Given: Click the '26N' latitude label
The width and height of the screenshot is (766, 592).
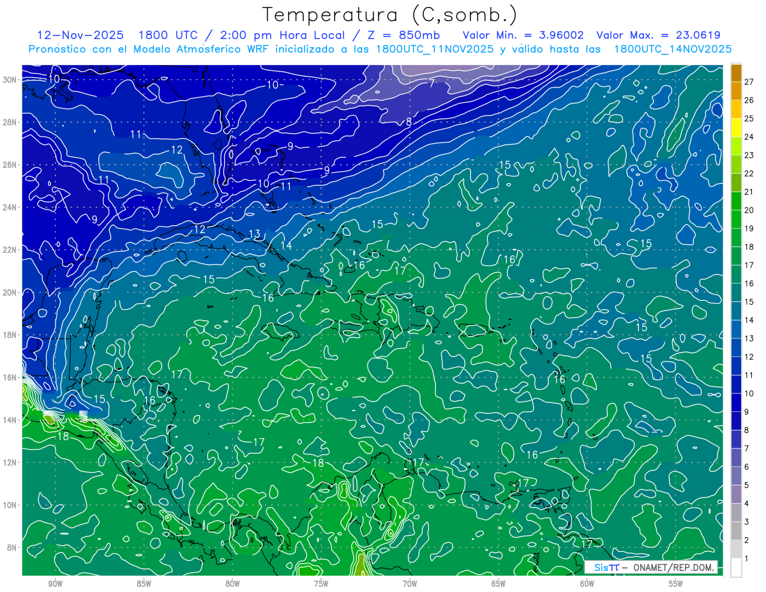Looking at the screenshot, I should pos(10,165).
